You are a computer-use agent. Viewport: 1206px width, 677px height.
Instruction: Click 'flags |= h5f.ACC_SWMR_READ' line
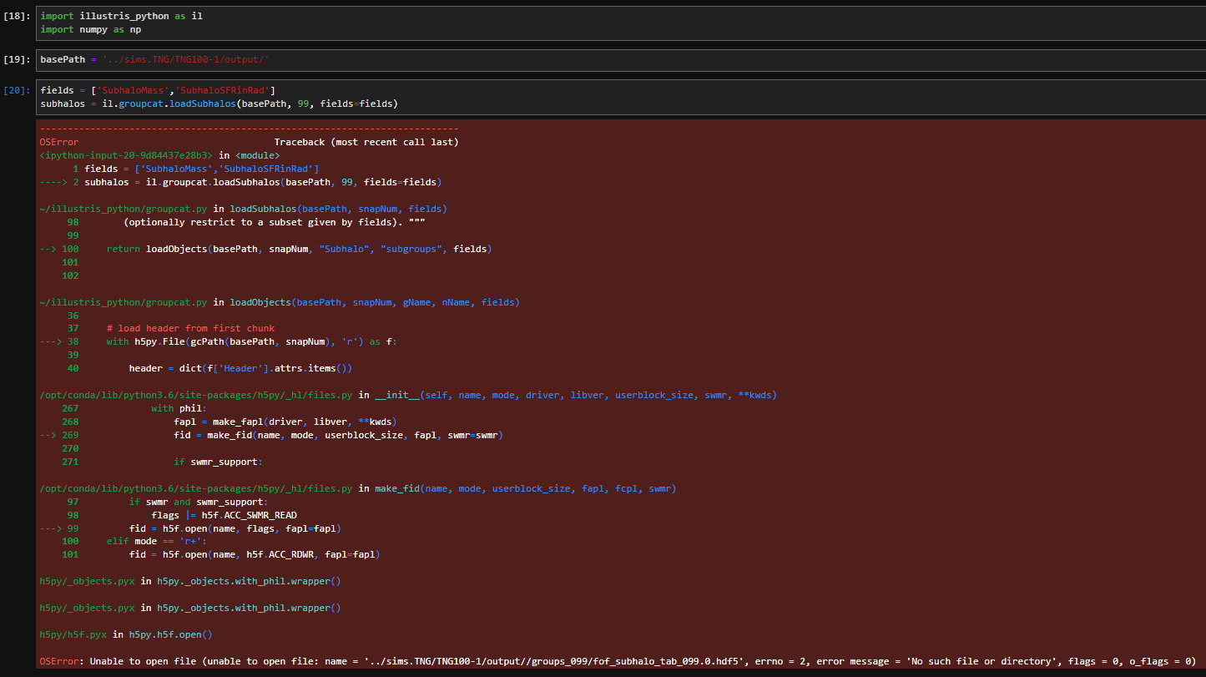pyautogui.click(x=224, y=515)
